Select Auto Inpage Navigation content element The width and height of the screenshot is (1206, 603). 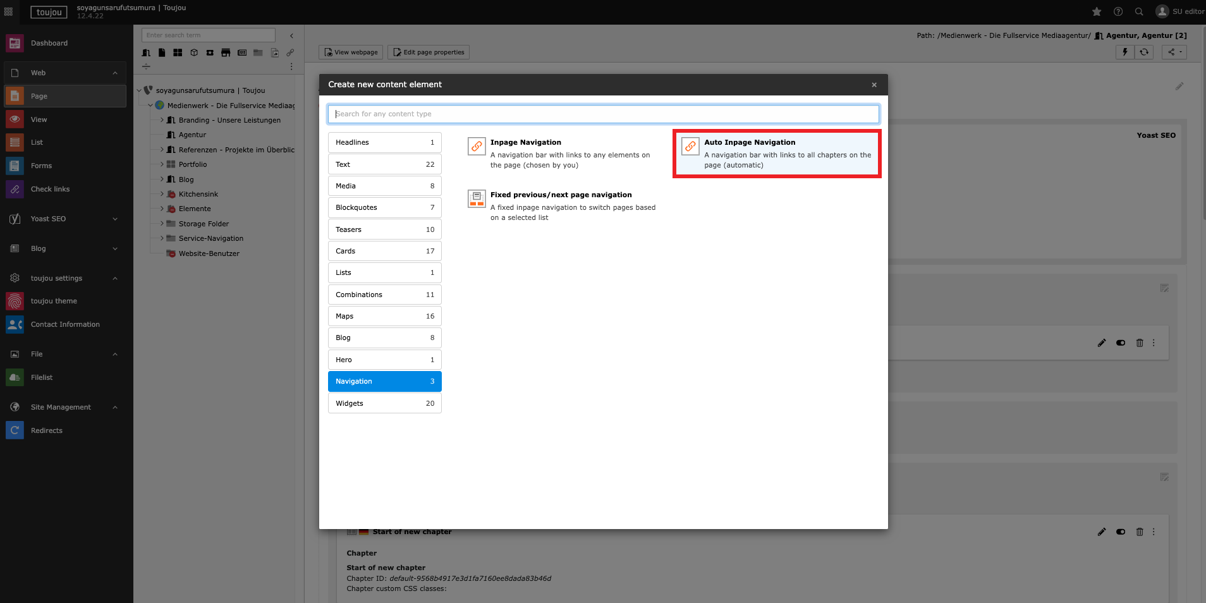click(777, 154)
